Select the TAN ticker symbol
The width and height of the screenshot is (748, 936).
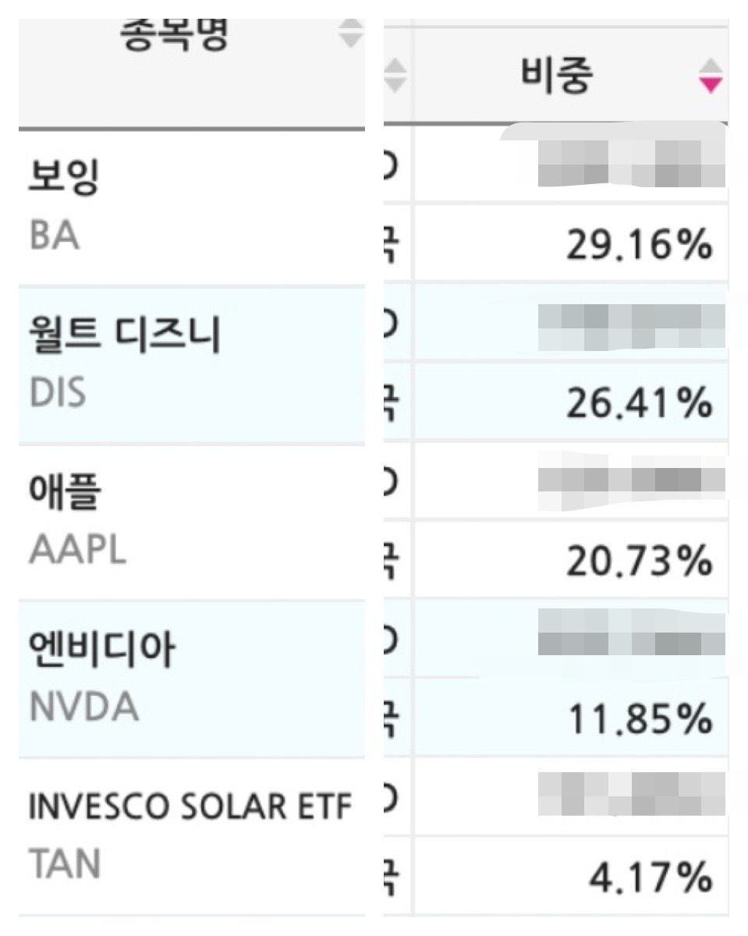(65, 864)
